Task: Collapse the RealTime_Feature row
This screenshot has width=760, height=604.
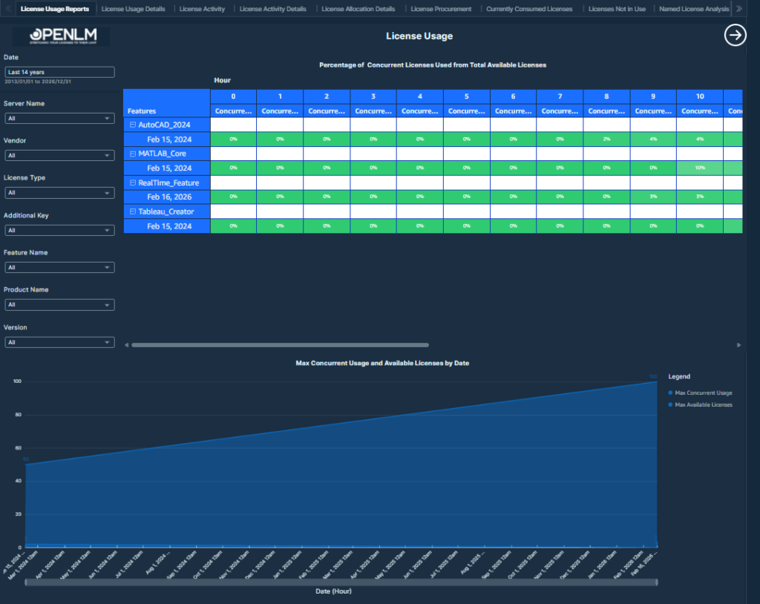Action: click(133, 183)
